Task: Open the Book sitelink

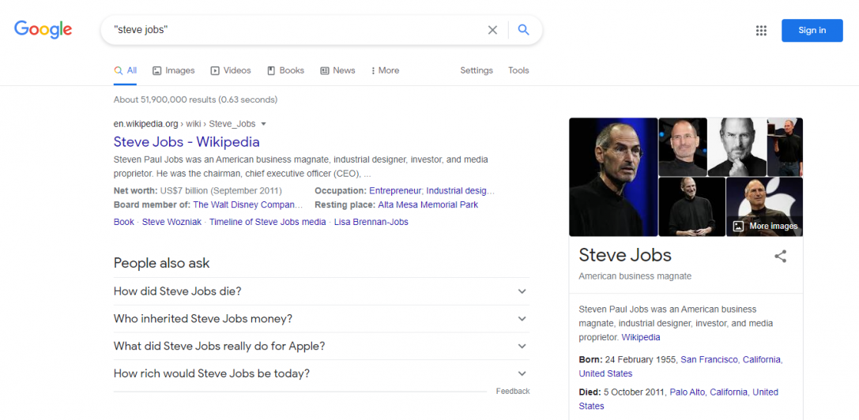Action: [124, 222]
